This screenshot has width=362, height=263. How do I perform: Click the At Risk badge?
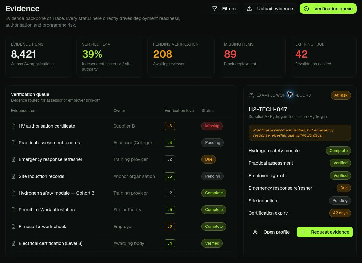point(341,95)
